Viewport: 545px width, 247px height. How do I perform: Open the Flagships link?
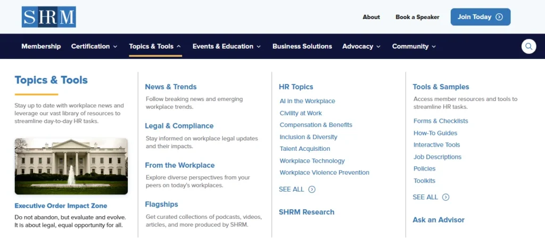point(161,205)
